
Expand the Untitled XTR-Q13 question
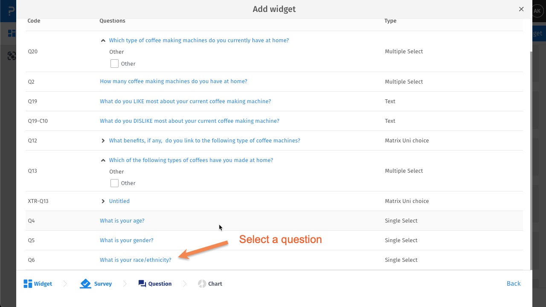coord(103,201)
